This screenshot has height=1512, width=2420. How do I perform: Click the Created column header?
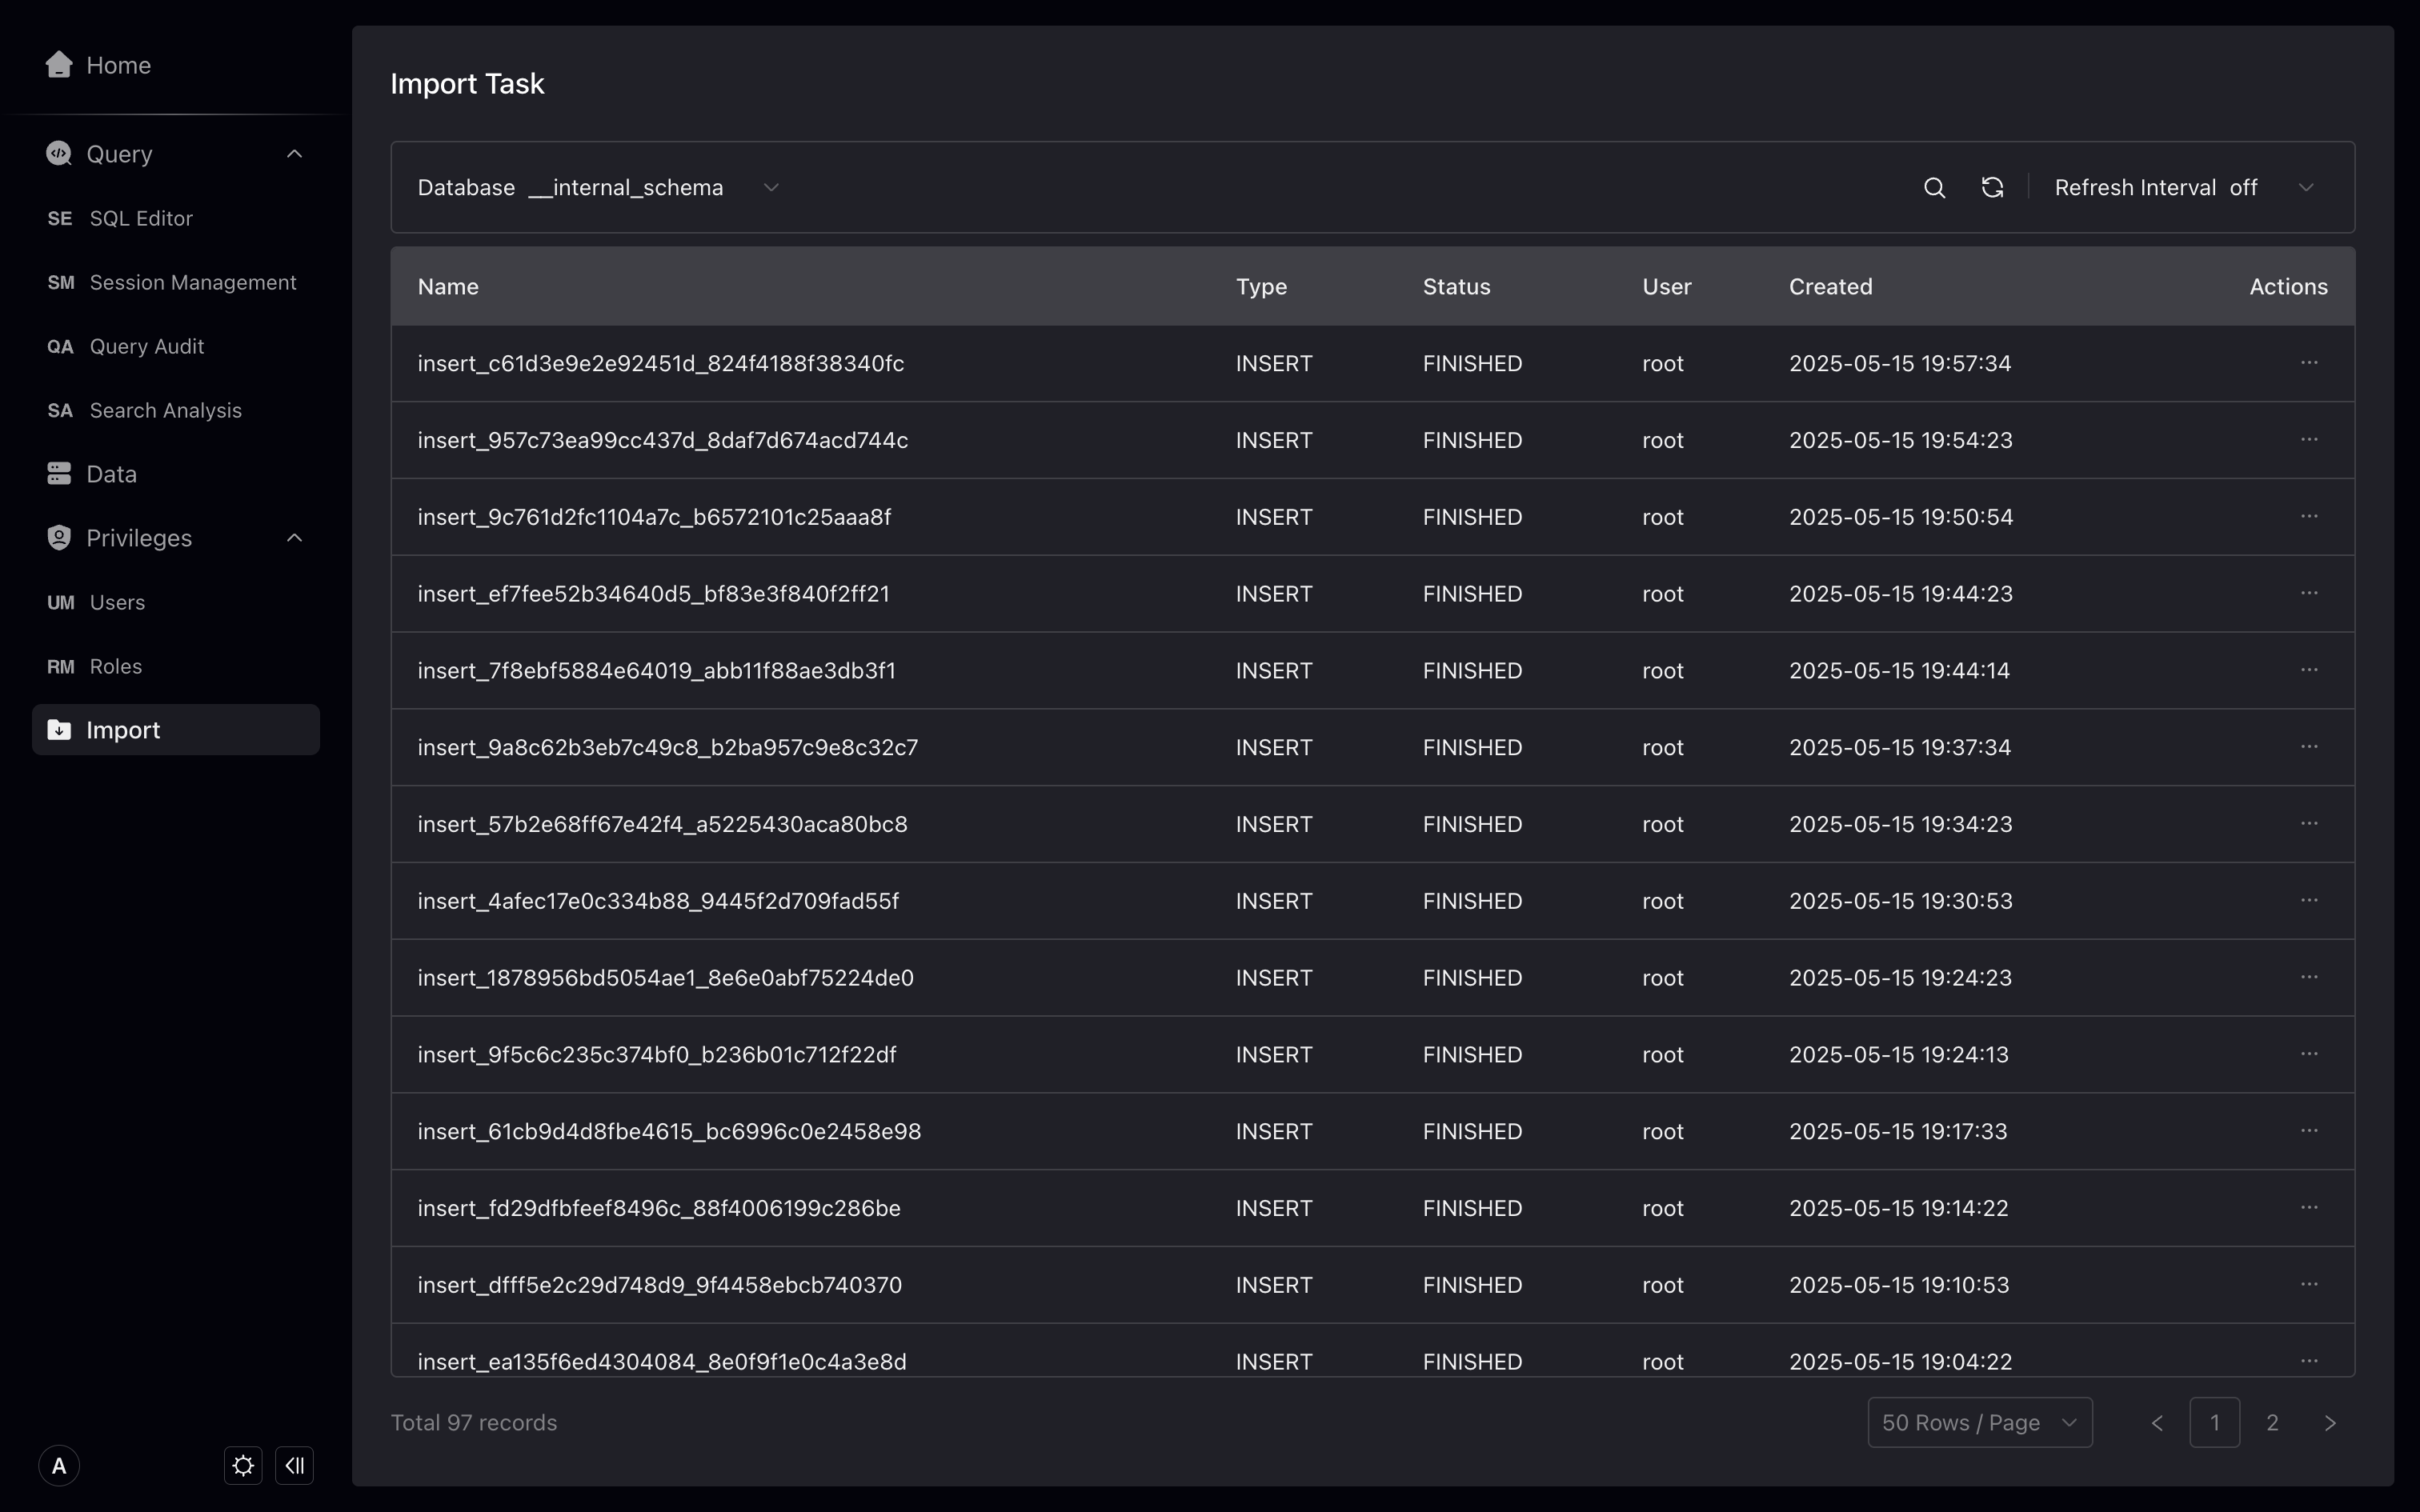1830,287
